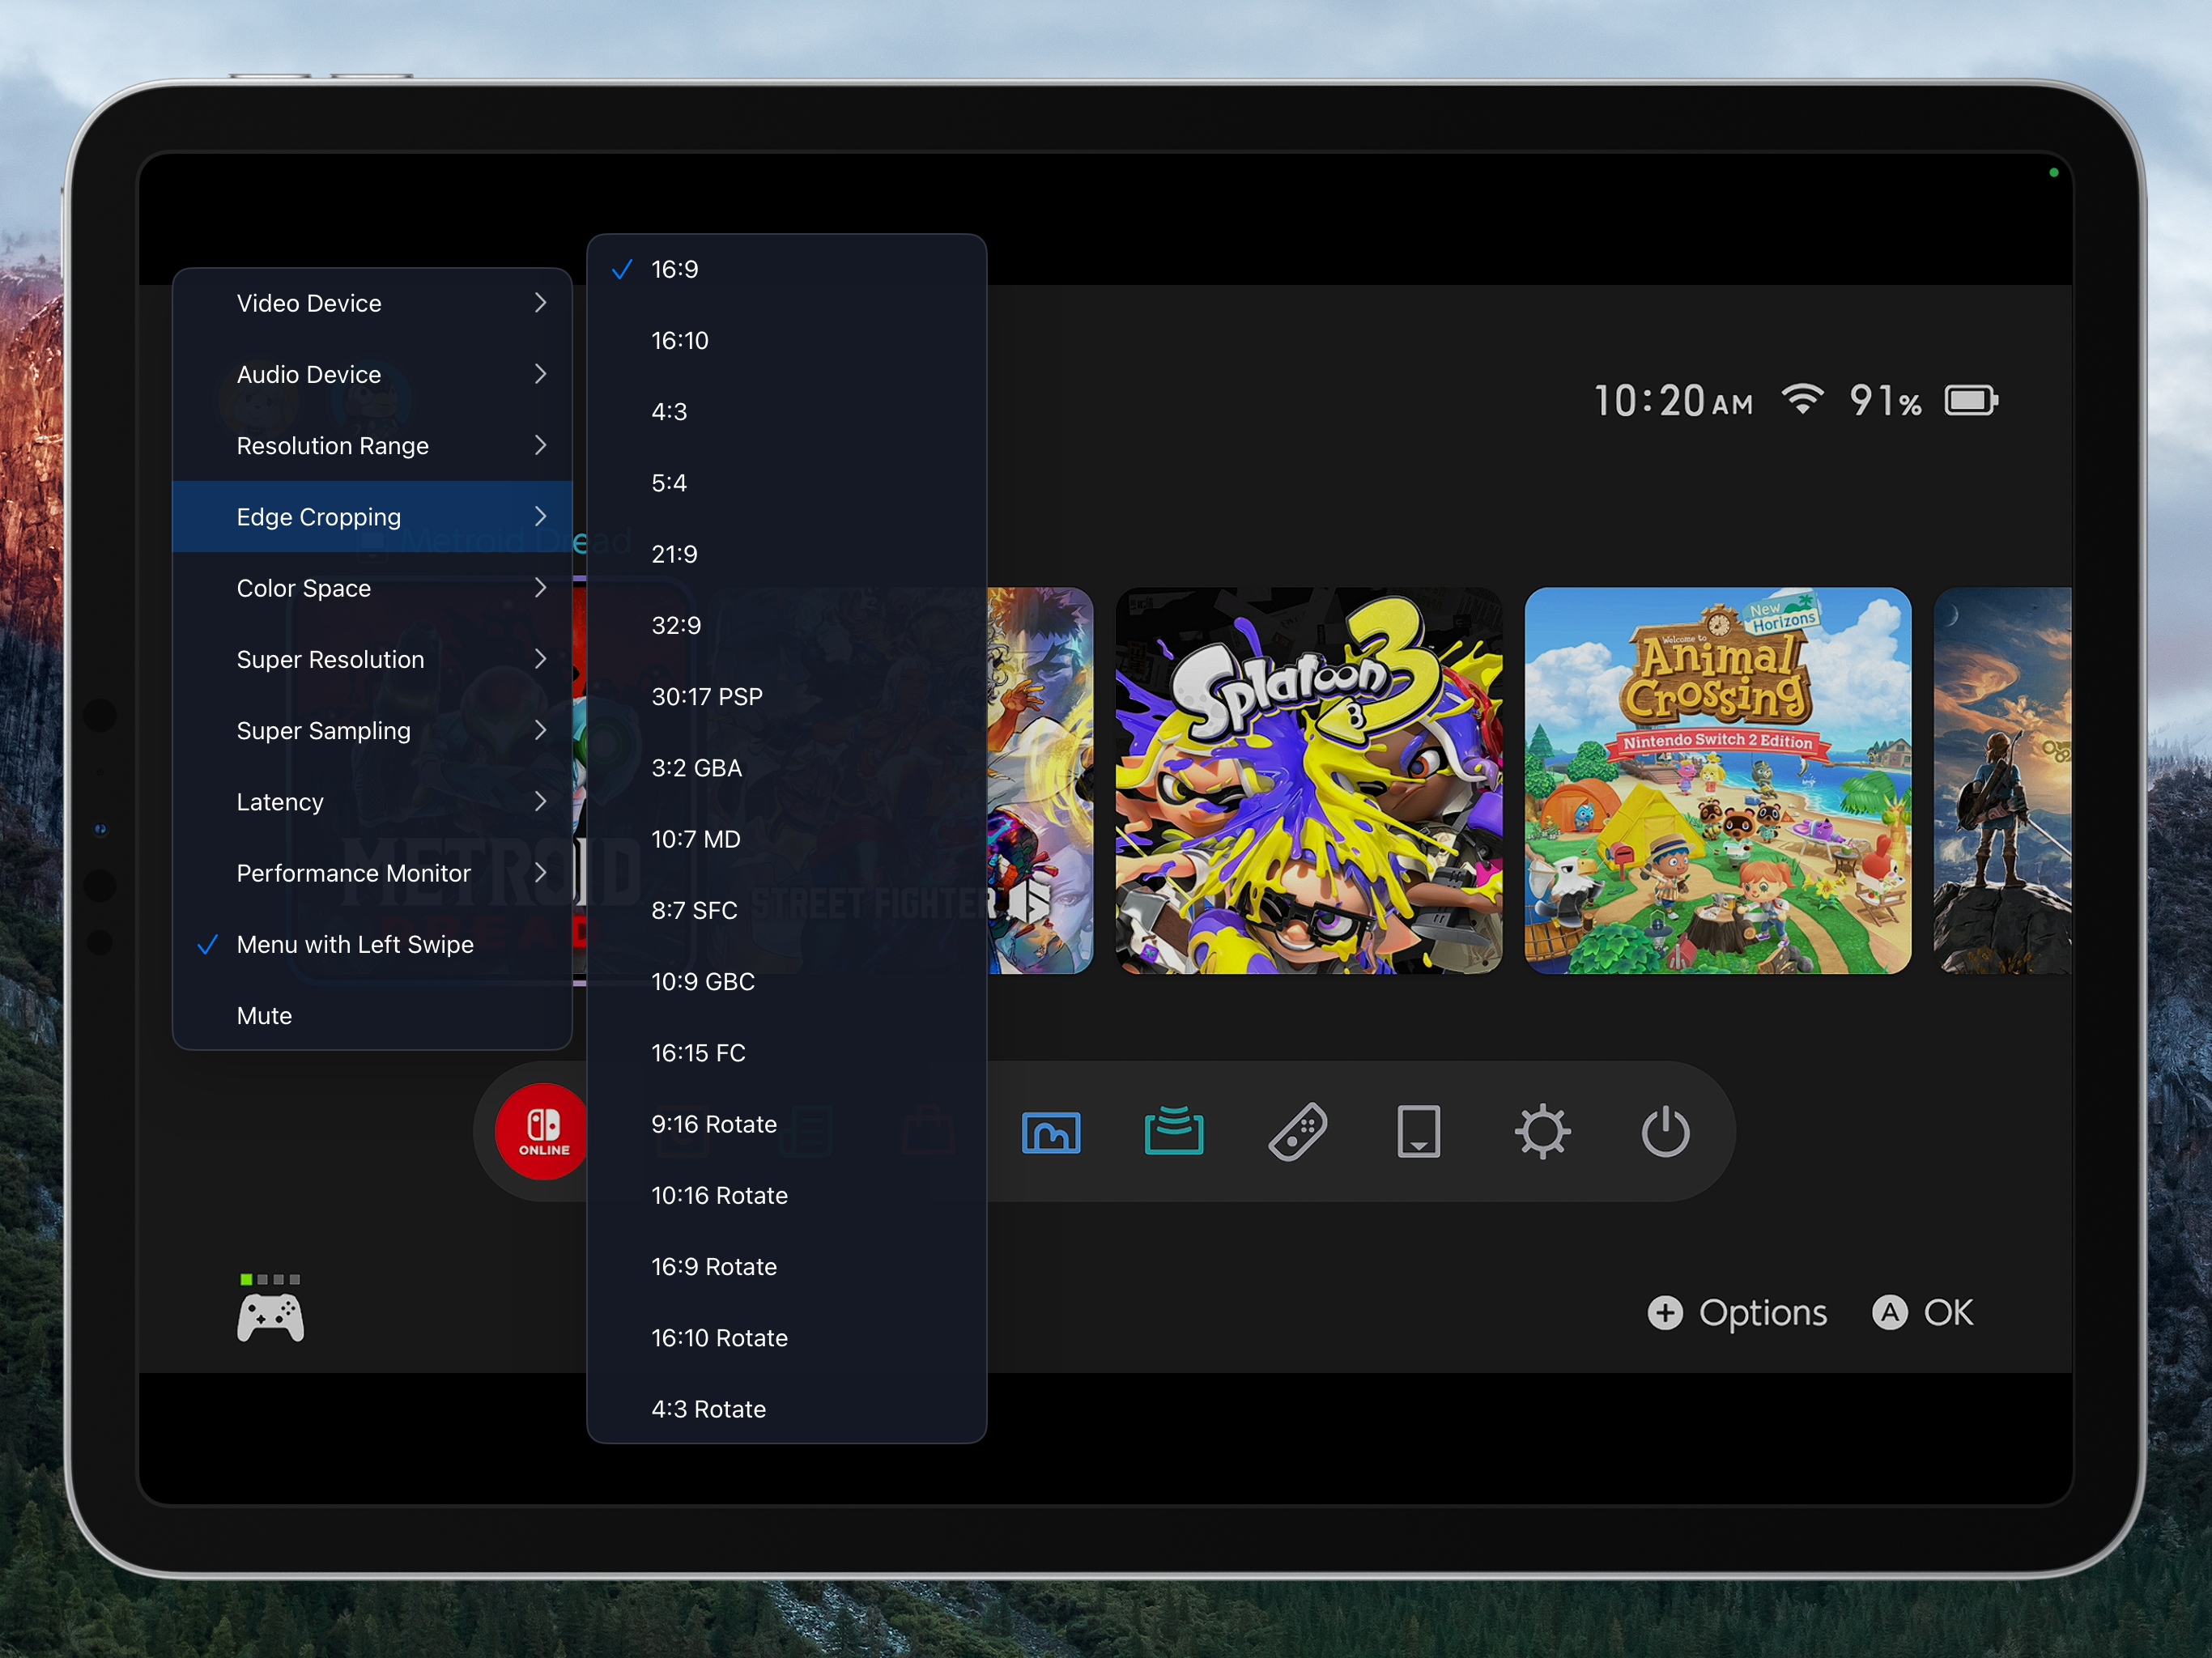
Task: Expand the Video Device submenu
Action: [372, 303]
